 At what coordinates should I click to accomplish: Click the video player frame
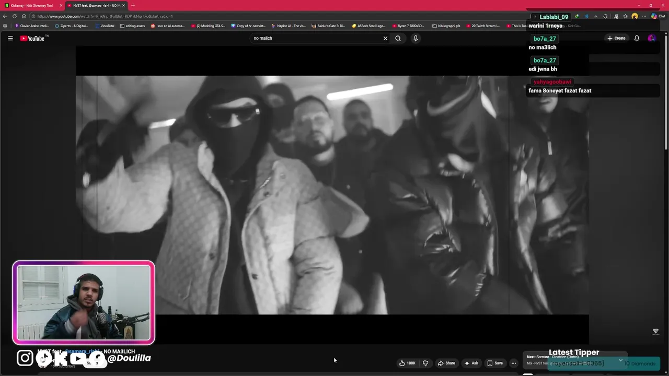coord(332,195)
